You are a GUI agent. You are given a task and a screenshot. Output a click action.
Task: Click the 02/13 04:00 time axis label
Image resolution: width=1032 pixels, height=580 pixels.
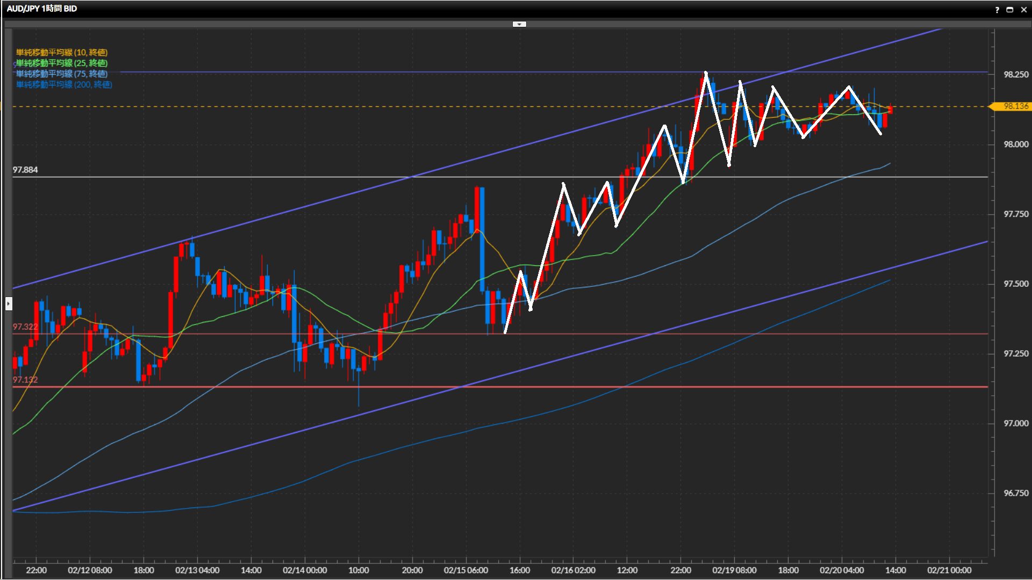197,570
